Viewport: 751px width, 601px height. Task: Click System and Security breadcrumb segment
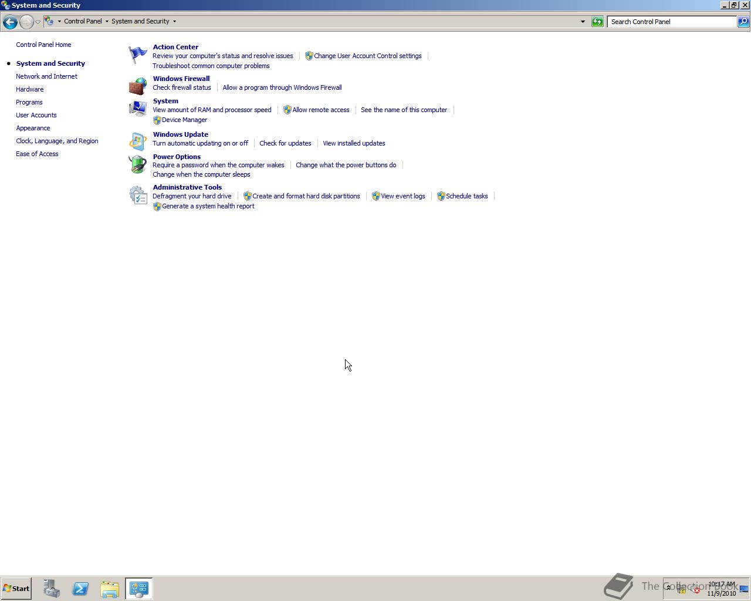click(140, 21)
